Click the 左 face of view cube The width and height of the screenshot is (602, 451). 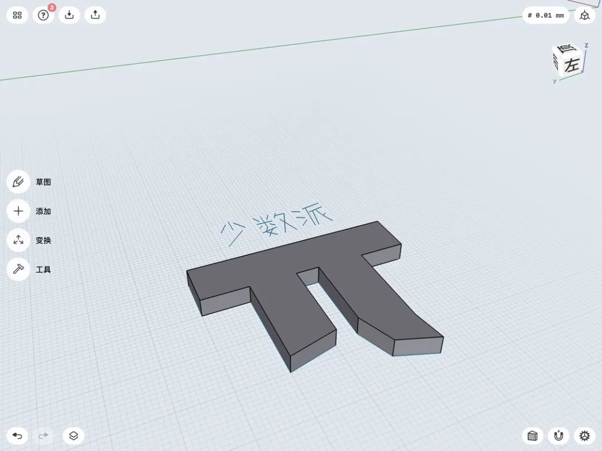pos(571,65)
